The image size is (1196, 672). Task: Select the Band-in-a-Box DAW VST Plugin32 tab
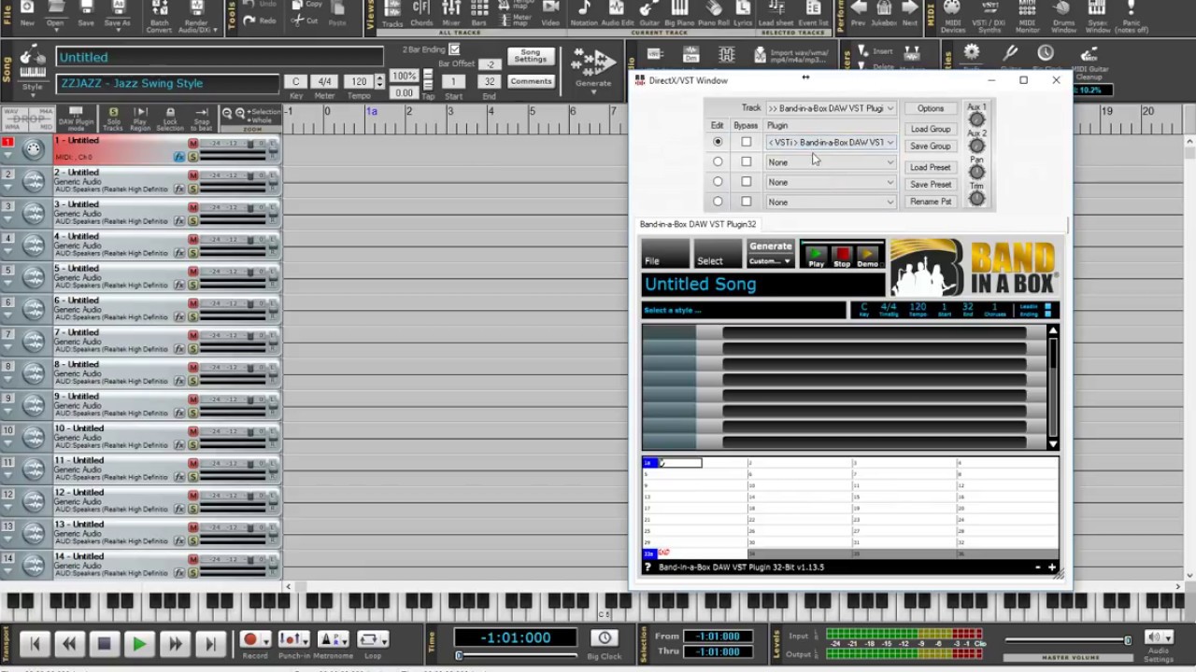click(698, 225)
